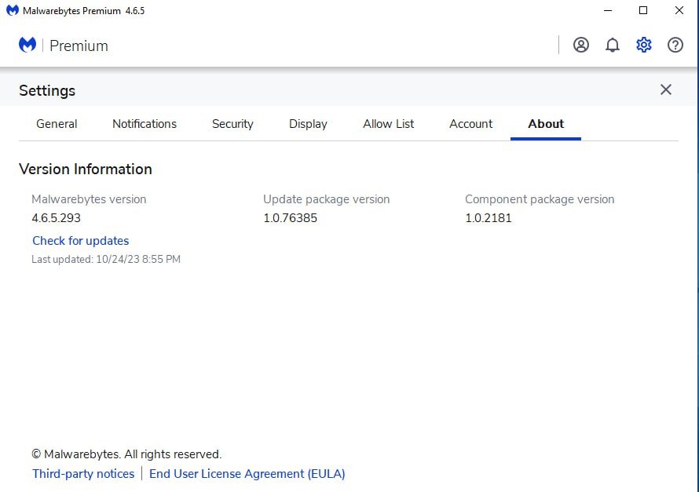The image size is (699, 492).
Task: Click the Version Information heading
Action: (85, 169)
